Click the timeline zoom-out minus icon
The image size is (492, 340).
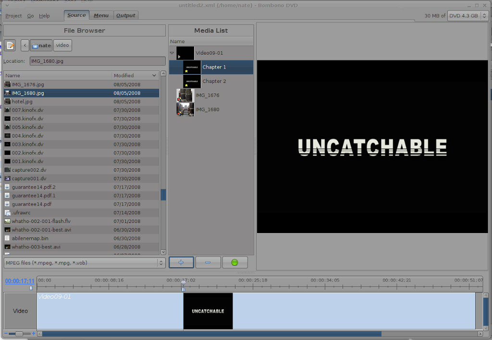(x=6, y=333)
